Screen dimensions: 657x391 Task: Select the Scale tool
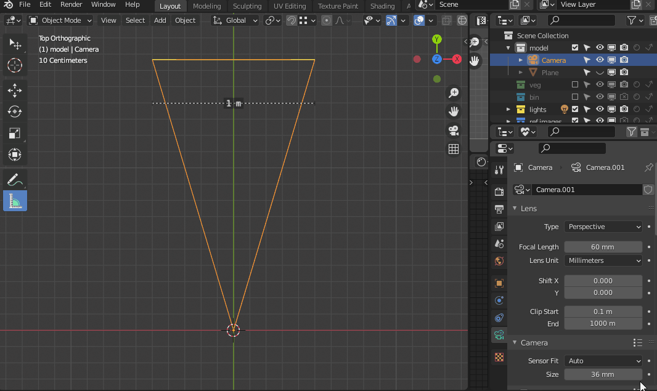(x=15, y=133)
